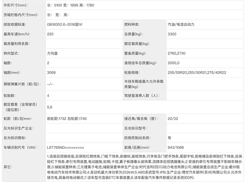This screenshot has height=182, width=245.
Task: Click the 转向型式 label
Action: (11, 53)
